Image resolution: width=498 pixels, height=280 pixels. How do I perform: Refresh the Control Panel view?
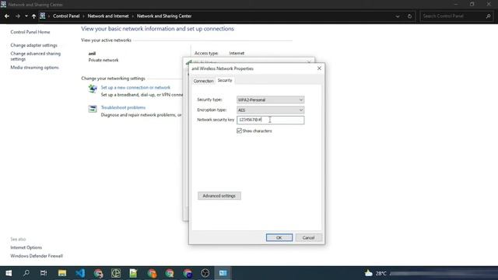pyautogui.click(x=409, y=16)
